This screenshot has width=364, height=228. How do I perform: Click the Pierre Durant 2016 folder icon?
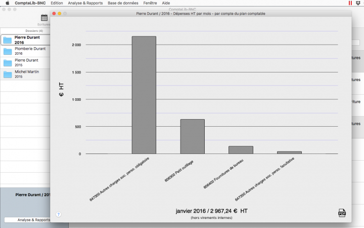(8, 40)
